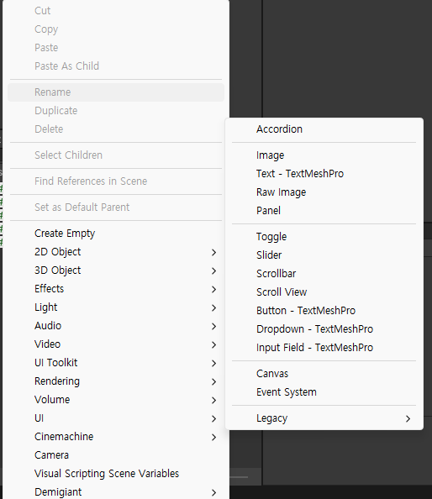The height and width of the screenshot is (499, 432).
Task: Create a Scroll View element
Action: pyautogui.click(x=324, y=292)
